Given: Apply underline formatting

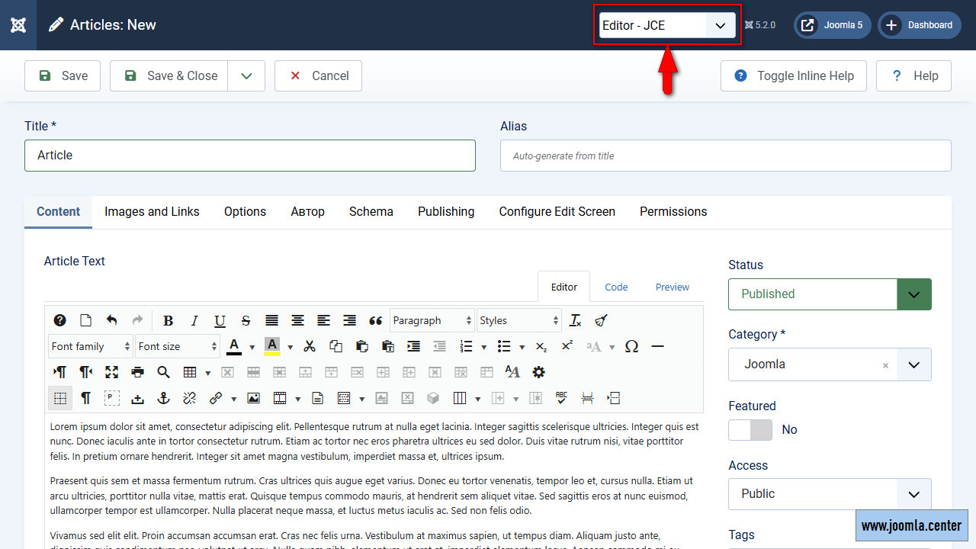Looking at the screenshot, I should click(x=220, y=320).
